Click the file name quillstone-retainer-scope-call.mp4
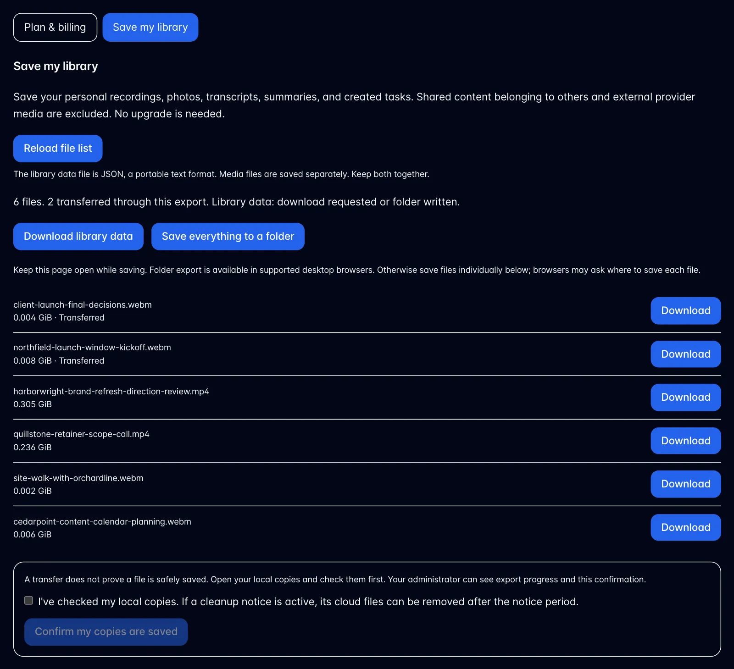 (x=81, y=434)
